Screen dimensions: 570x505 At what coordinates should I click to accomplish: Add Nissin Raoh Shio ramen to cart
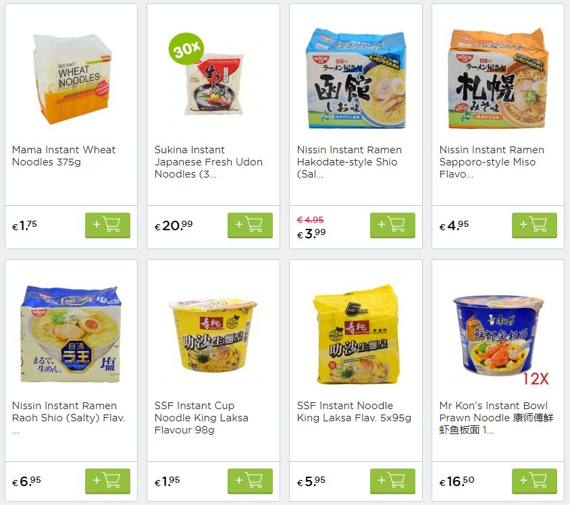pos(107,481)
